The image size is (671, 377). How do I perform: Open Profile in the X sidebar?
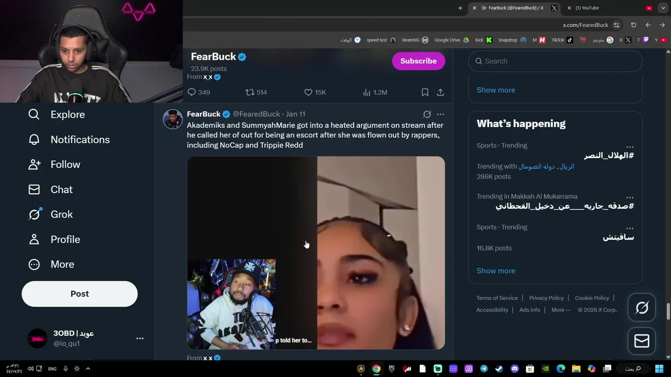tap(54, 239)
